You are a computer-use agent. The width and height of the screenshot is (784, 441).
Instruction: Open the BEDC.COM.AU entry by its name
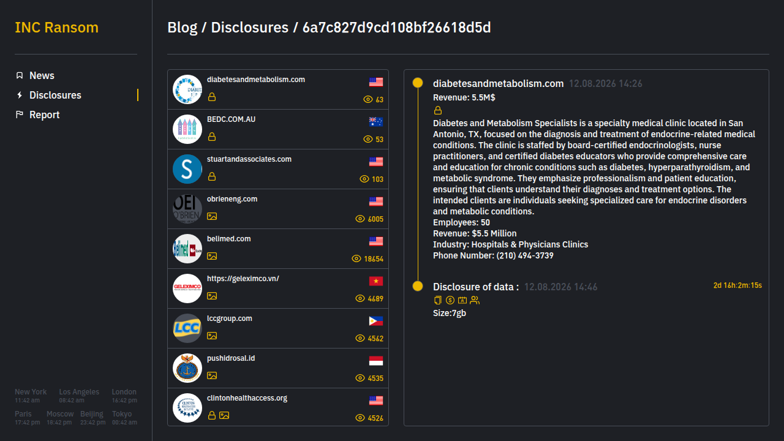[x=232, y=119]
